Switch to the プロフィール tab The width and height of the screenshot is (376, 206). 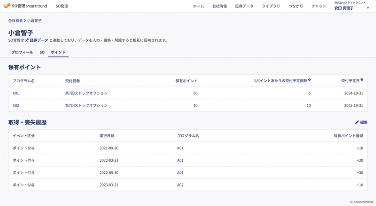[22, 52]
